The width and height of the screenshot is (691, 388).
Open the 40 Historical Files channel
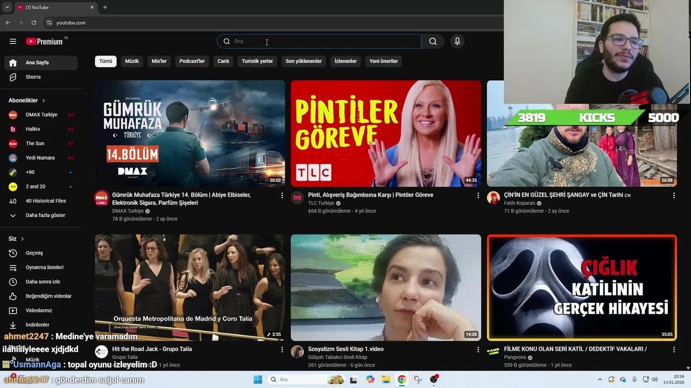41,201
